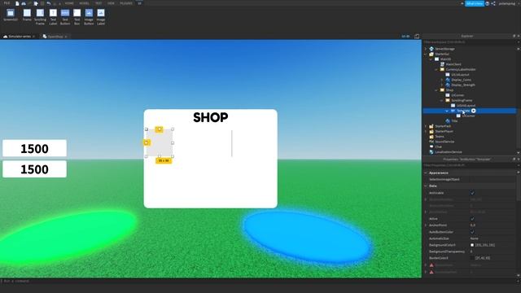This screenshot has width=521, height=293.
Task: Click the upper 1500 currency label
Action: coord(34,148)
